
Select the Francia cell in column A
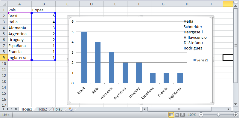coord(19,52)
